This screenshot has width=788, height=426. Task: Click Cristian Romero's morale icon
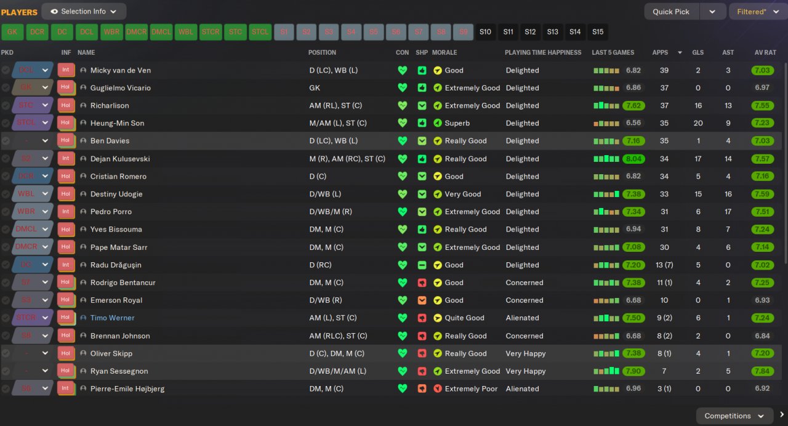point(438,177)
